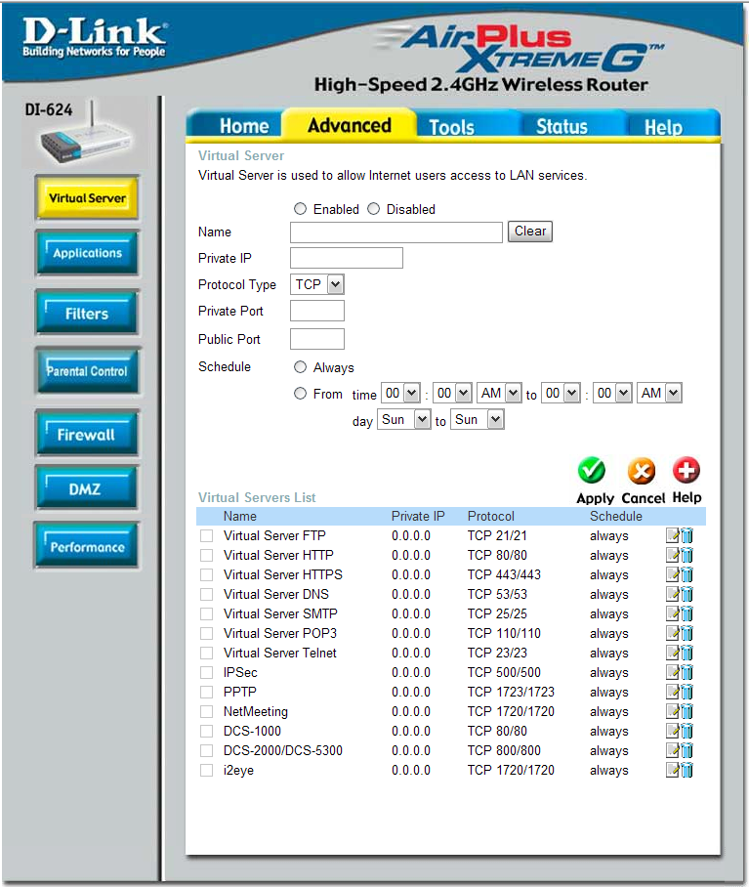Check the PPTP checkbox

tap(207, 692)
